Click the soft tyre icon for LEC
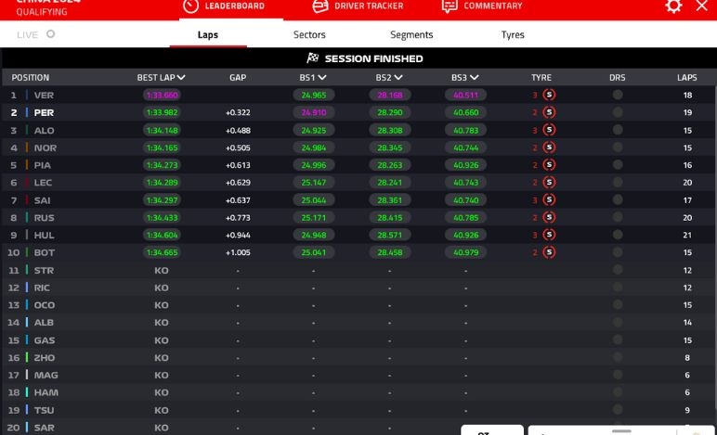The height and width of the screenshot is (435, 717). point(549,183)
